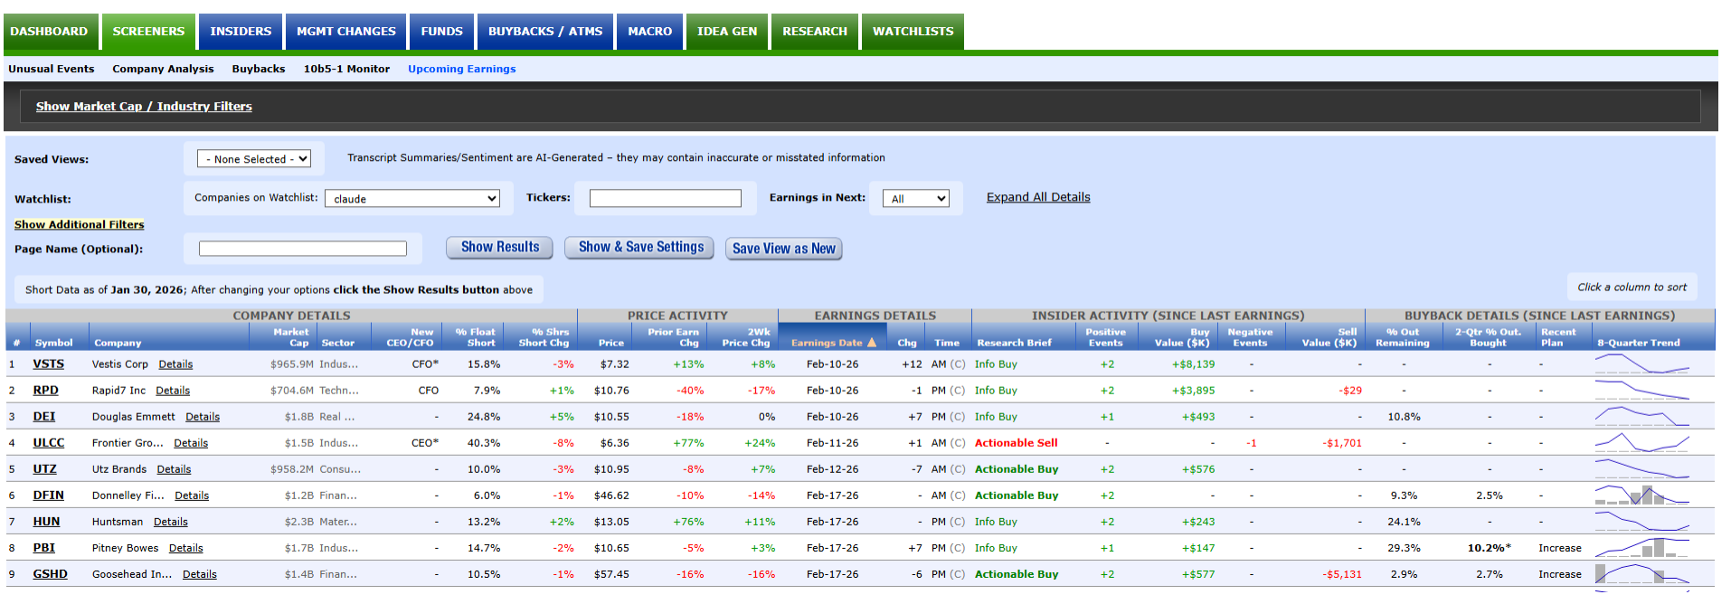Select the 10b5-1 Monitor submenu item

click(x=346, y=69)
